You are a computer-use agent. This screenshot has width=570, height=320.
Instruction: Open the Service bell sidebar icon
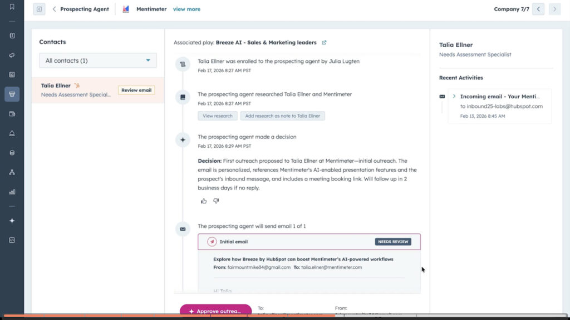(12, 133)
